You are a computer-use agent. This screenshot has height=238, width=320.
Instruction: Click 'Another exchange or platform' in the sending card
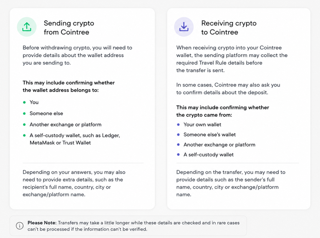tap(66, 125)
